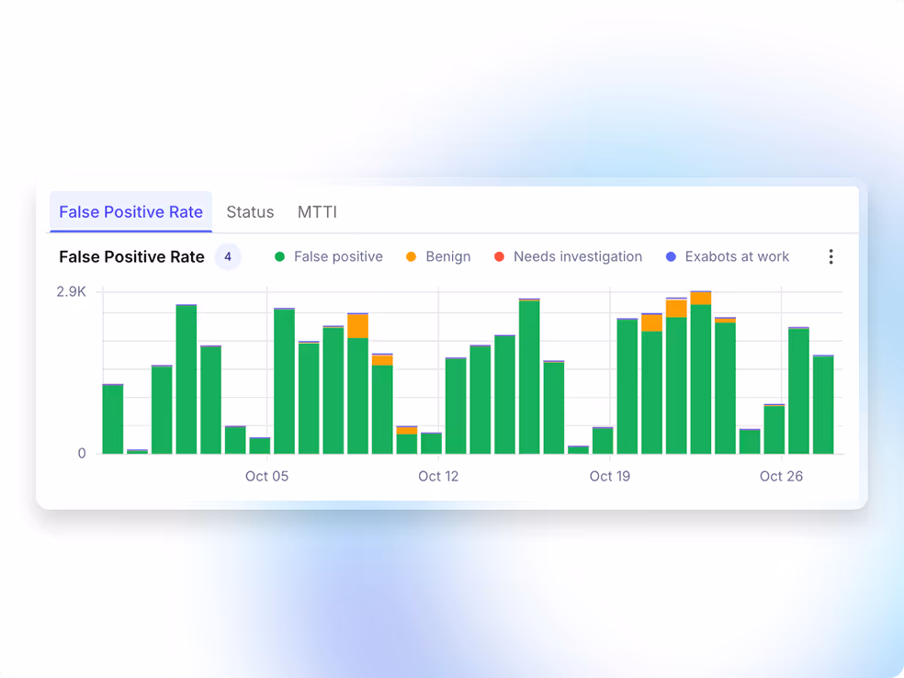Viewport: 904px width, 678px height.
Task: Click the Oct 26 axis label
Action: 781,476
